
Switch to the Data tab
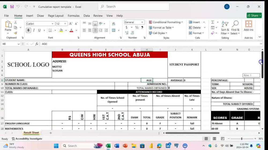[87, 16]
